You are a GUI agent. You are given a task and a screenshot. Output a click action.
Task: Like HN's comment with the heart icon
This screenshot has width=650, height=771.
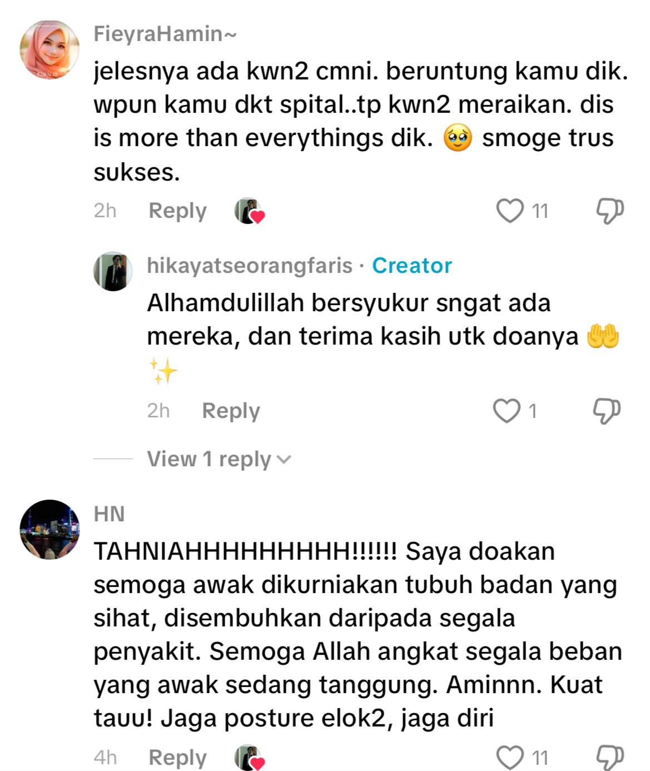tap(510, 757)
